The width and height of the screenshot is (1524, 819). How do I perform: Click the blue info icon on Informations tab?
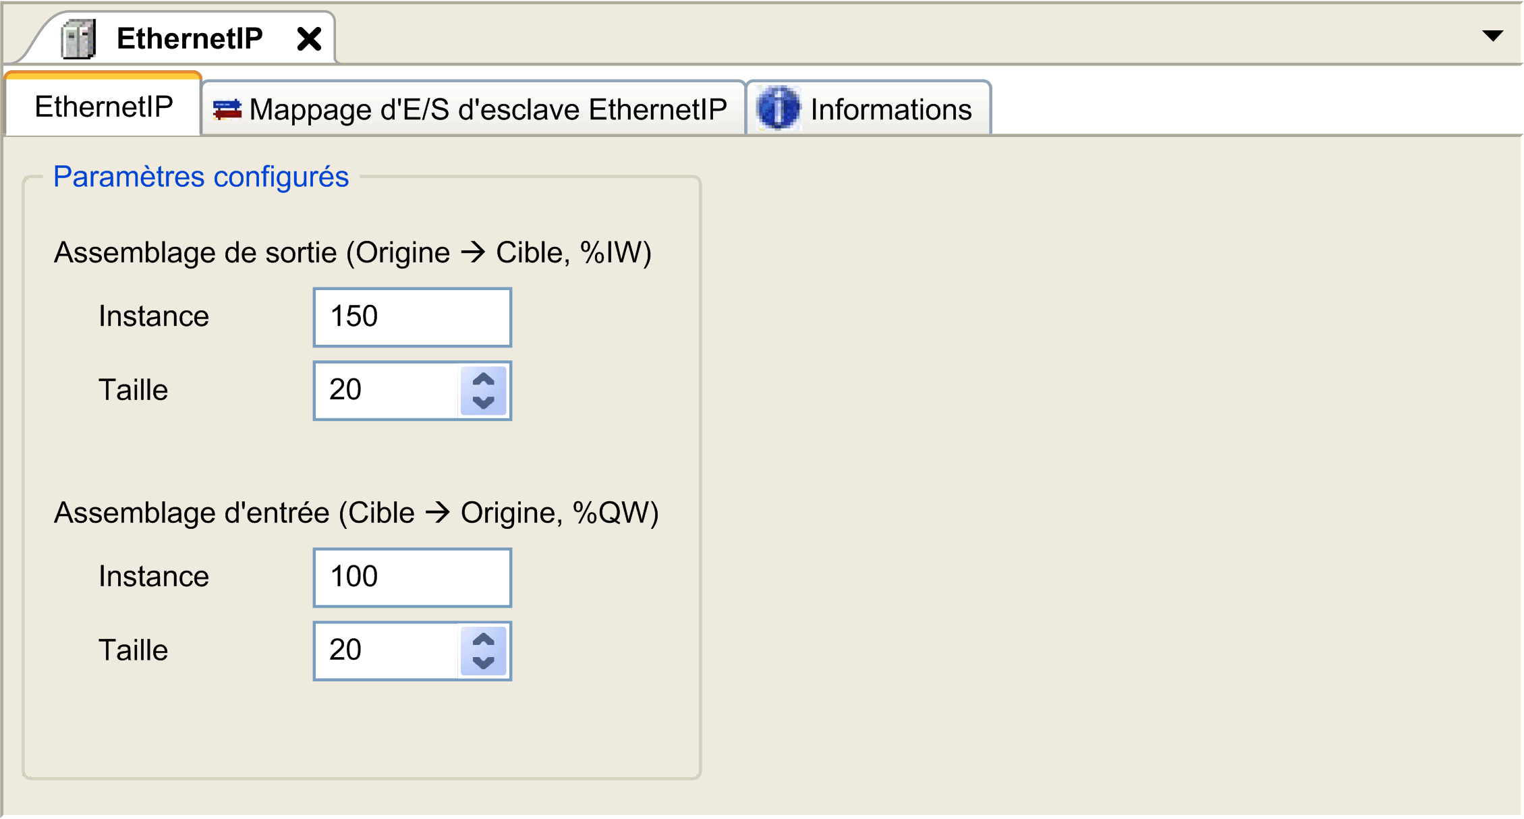(x=778, y=108)
